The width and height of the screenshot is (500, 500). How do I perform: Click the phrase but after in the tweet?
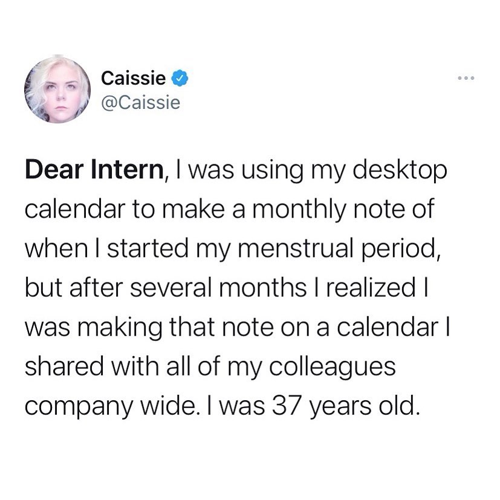(74, 288)
